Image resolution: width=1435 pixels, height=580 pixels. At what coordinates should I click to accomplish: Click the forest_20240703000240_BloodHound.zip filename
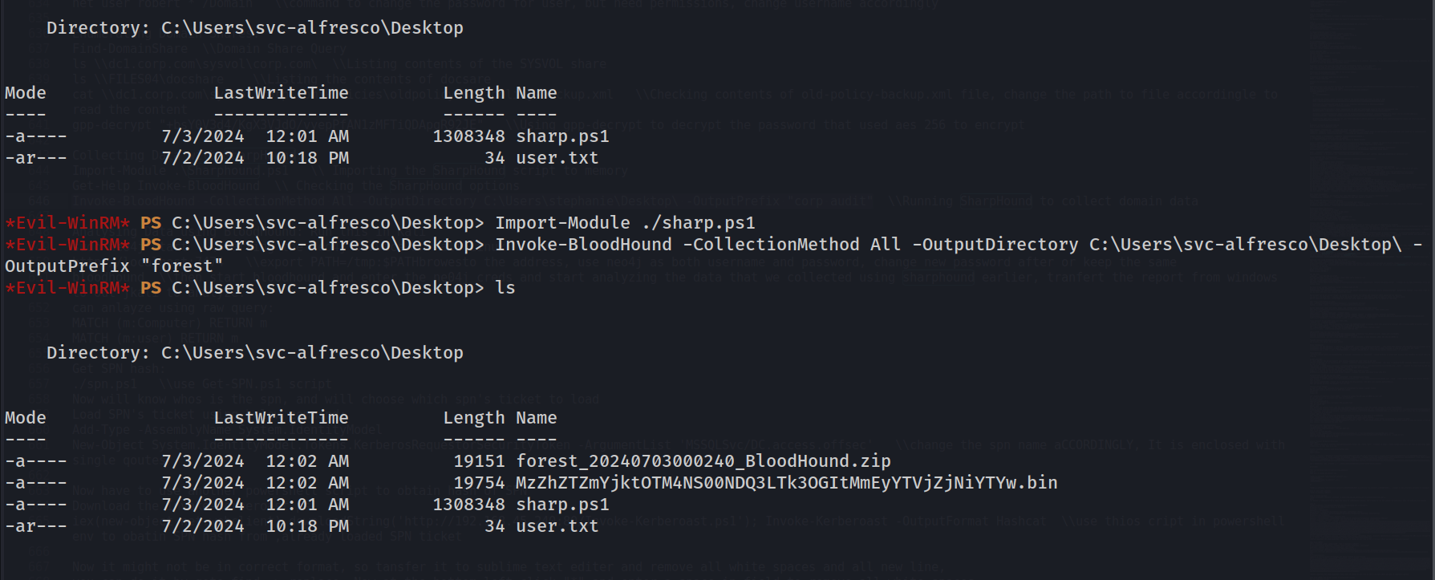click(x=703, y=461)
